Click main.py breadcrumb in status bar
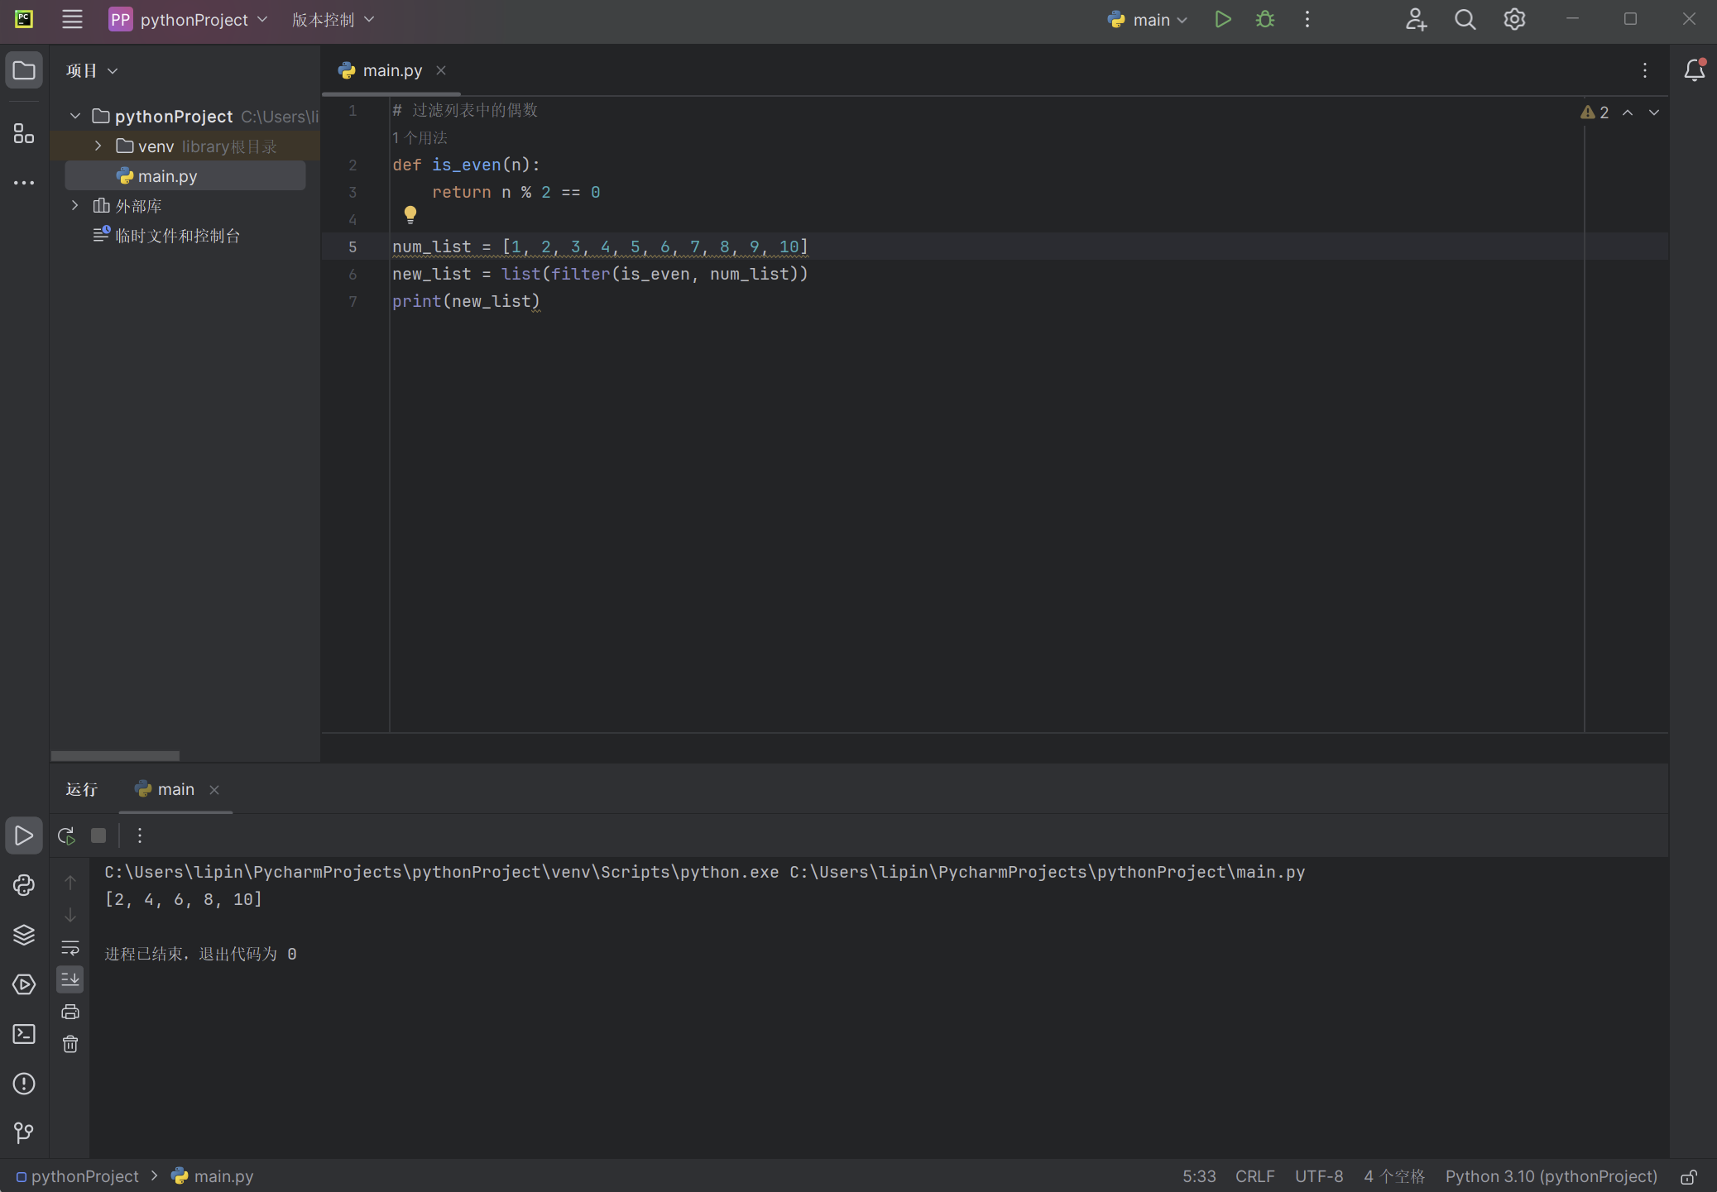Viewport: 1717px width, 1192px height. (x=213, y=1176)
